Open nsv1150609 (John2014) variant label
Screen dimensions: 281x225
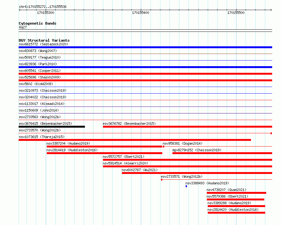tap(39, 110)
